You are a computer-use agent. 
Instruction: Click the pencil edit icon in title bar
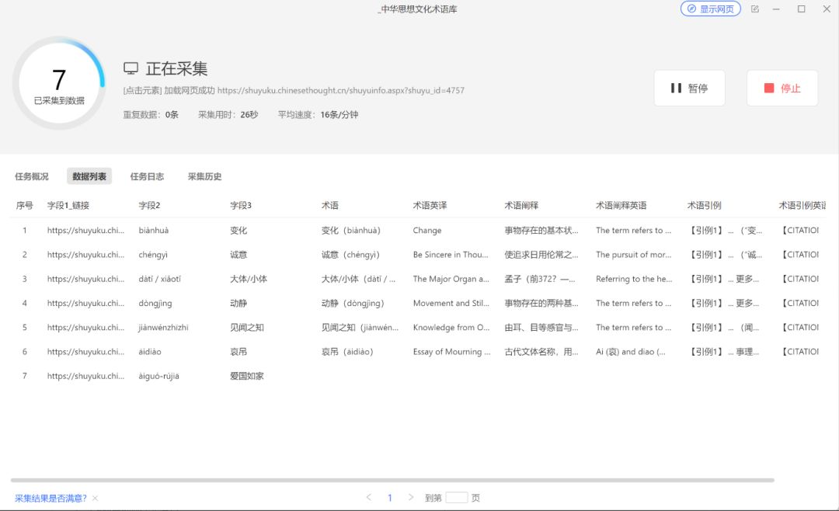(754, 9)
